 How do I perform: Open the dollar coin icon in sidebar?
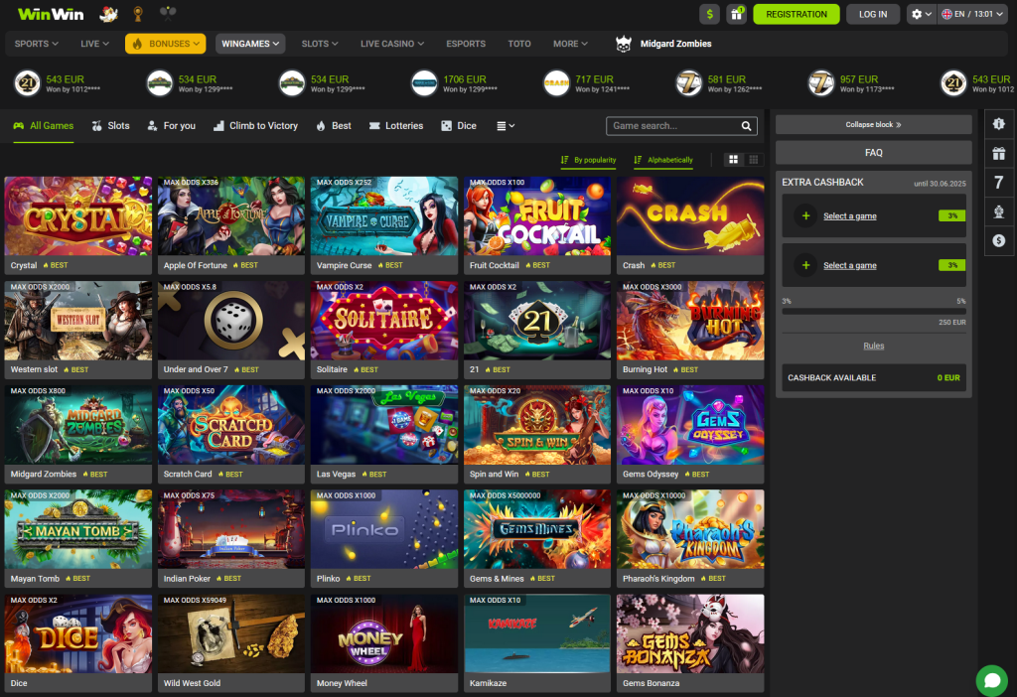998,240
